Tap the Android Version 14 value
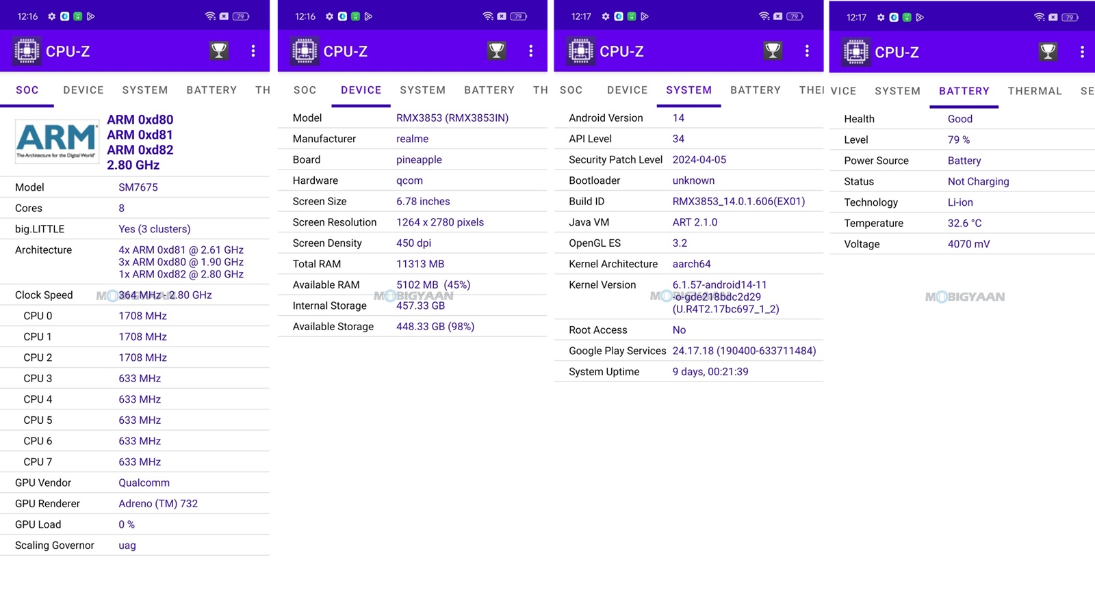Screen dimensions: 1095x592 [678, 118]
